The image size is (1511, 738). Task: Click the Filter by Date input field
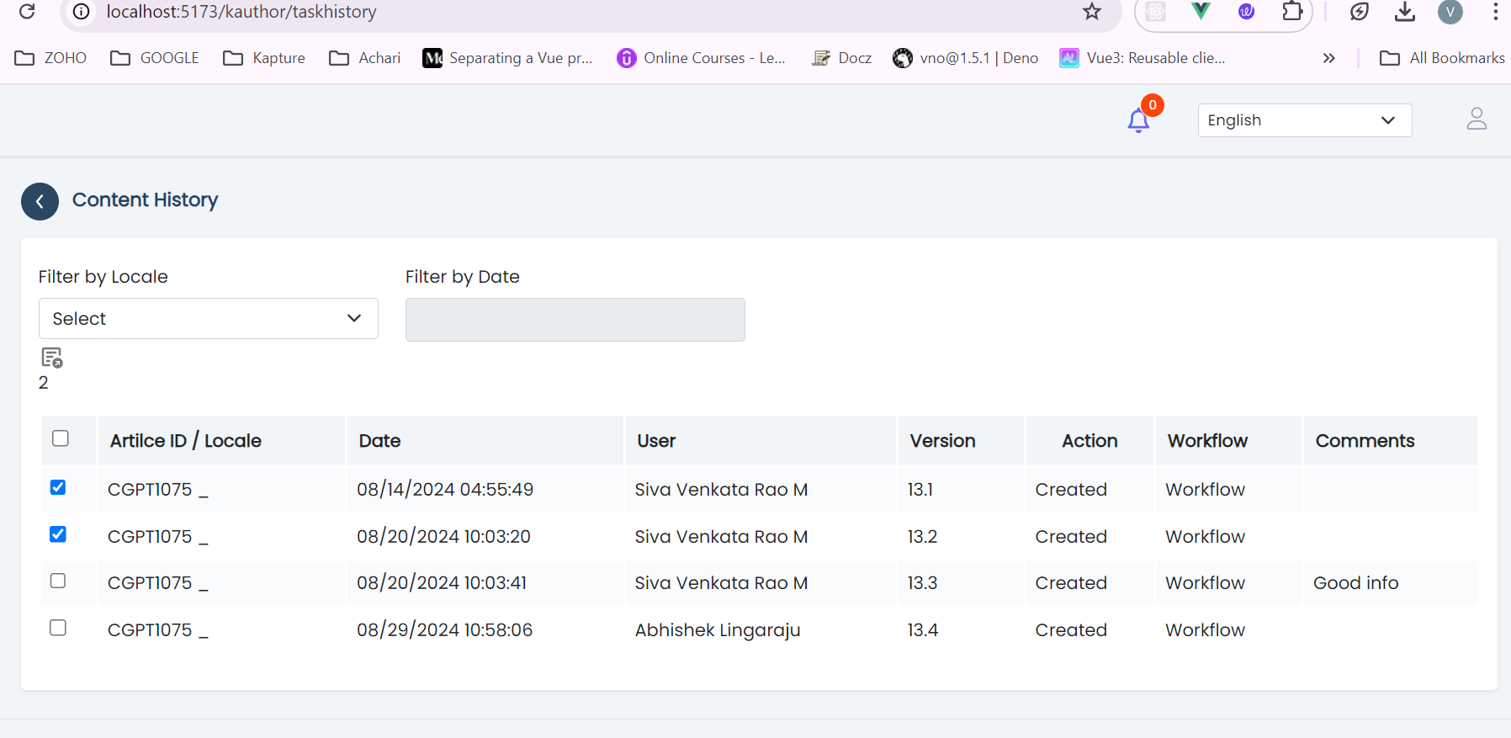click(x=575, y=320)
